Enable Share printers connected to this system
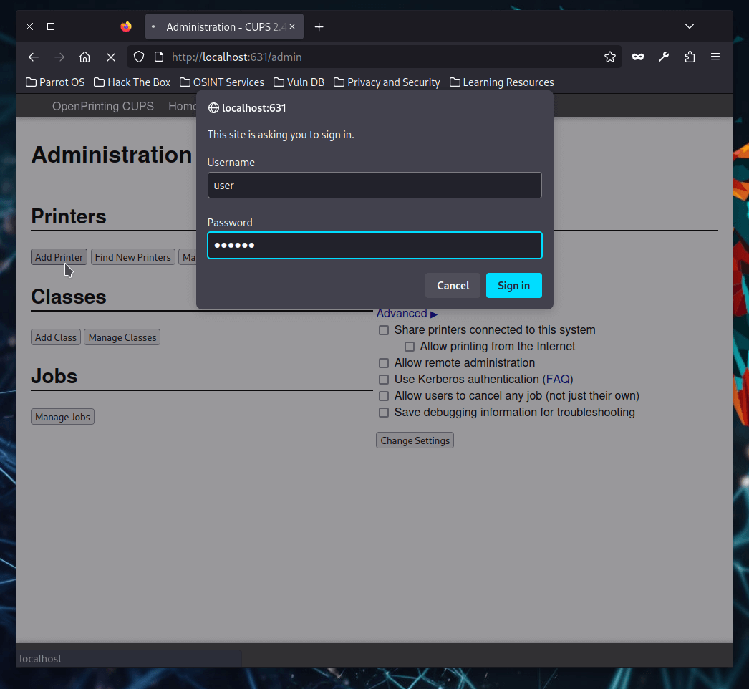Image resolution: width=749 pixels, height=689 pixels. point(384,330)
